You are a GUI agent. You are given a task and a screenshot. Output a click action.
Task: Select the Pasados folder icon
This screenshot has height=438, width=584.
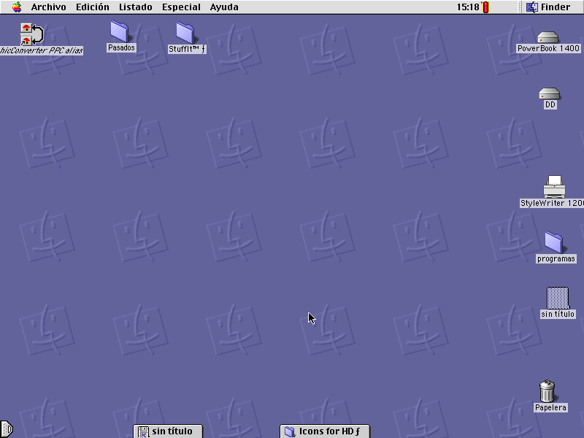(x=120, y=31)
